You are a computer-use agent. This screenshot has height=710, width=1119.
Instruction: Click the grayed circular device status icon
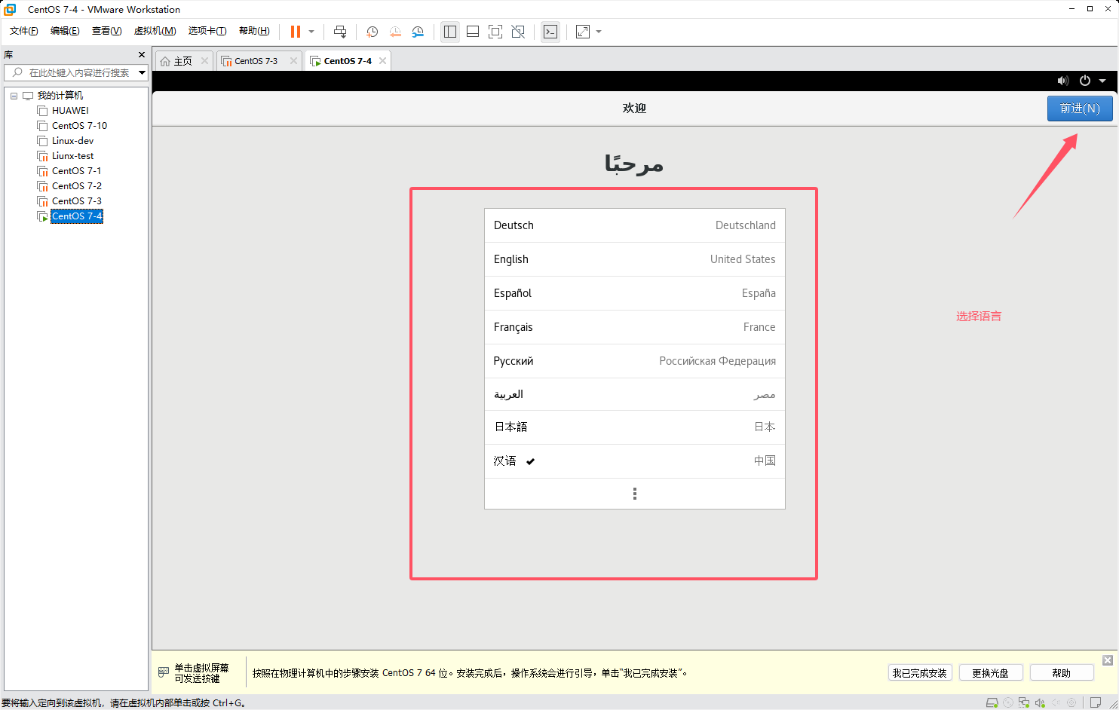tap(1071, 702)
